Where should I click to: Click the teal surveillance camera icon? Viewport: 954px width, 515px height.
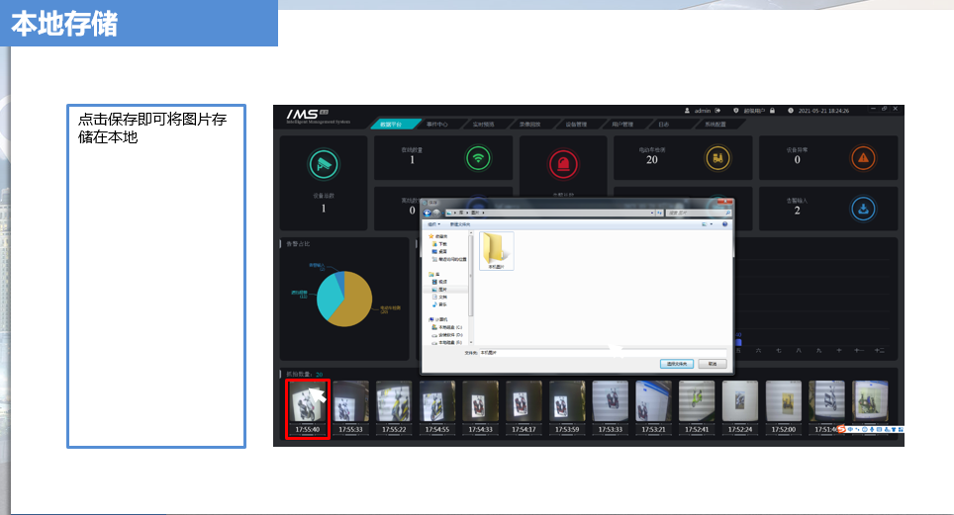(x=323, y=165)
